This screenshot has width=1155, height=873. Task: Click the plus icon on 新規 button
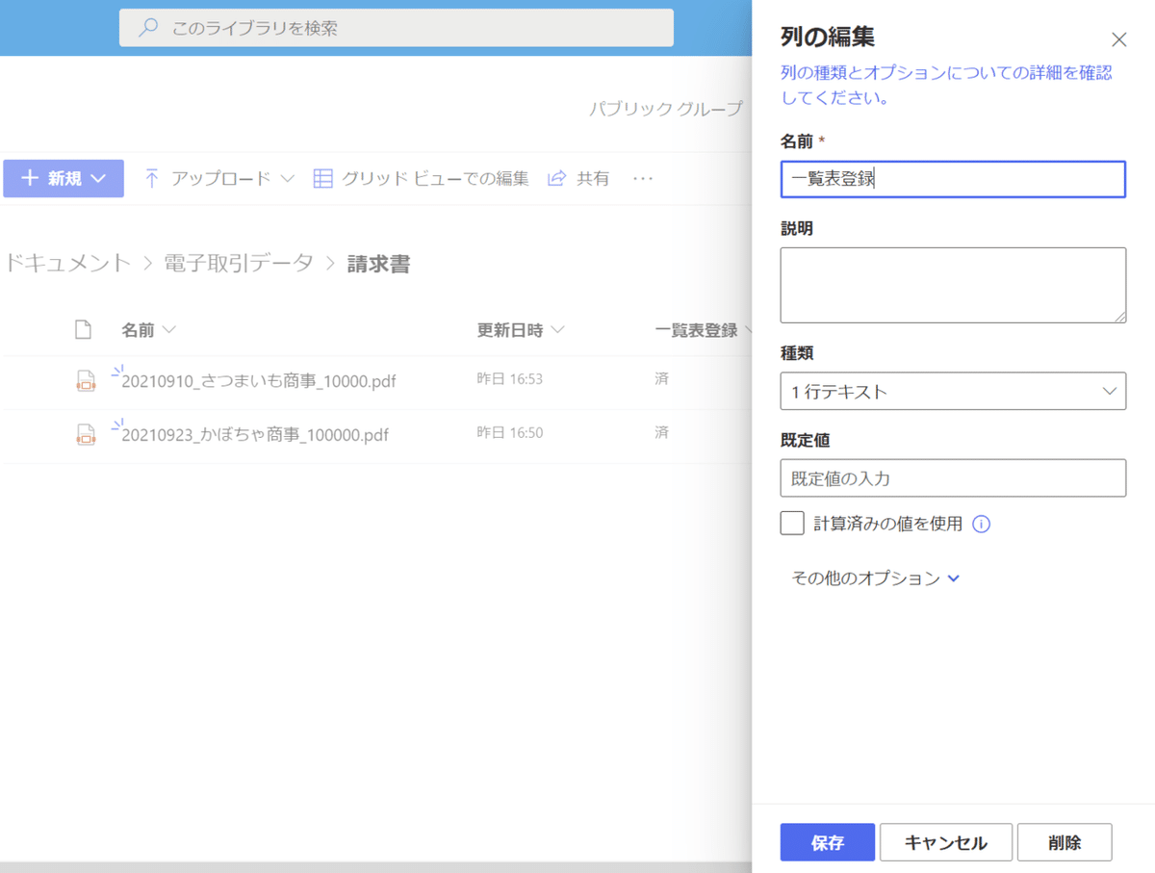pos(31,177)
